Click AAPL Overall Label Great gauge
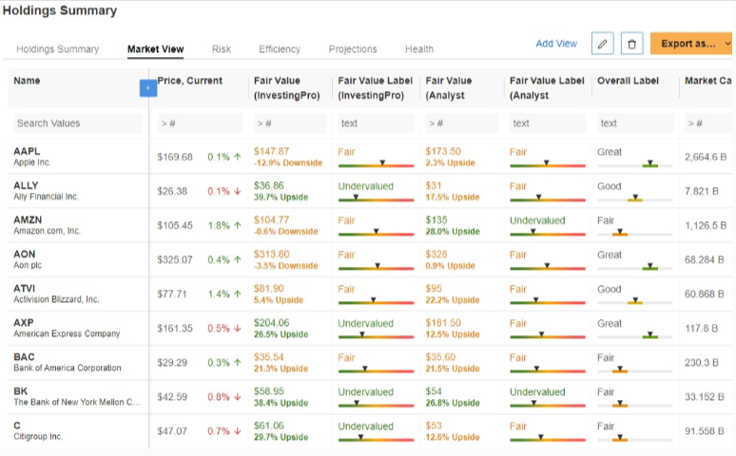Screen dimensions: 736x456 click(x=634, y=164)
